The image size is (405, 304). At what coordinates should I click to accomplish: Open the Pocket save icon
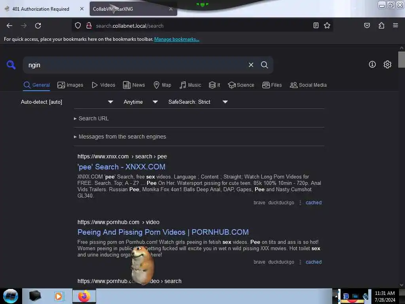[x=367, y=25]
